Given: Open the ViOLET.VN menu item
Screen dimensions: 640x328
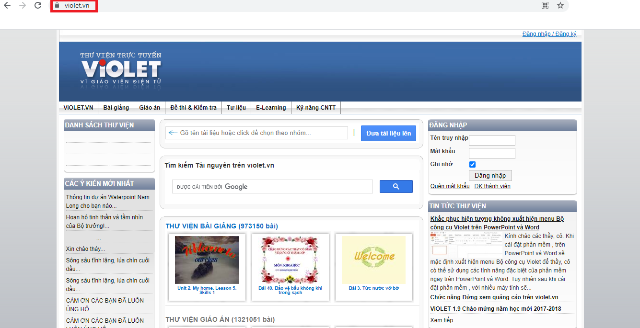Looking at the screenshot, I should (78, 108).
